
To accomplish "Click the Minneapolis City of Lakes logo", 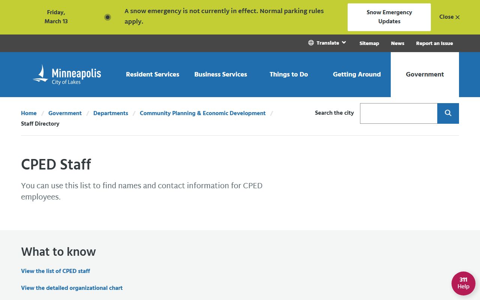I will (x=67, y=74).
